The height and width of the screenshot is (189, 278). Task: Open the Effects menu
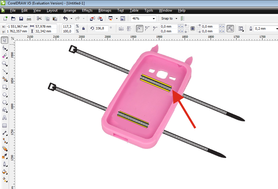pyautogui.click(x=87, y=10)
